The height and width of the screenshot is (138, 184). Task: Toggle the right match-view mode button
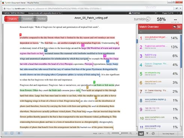(179, 27)
